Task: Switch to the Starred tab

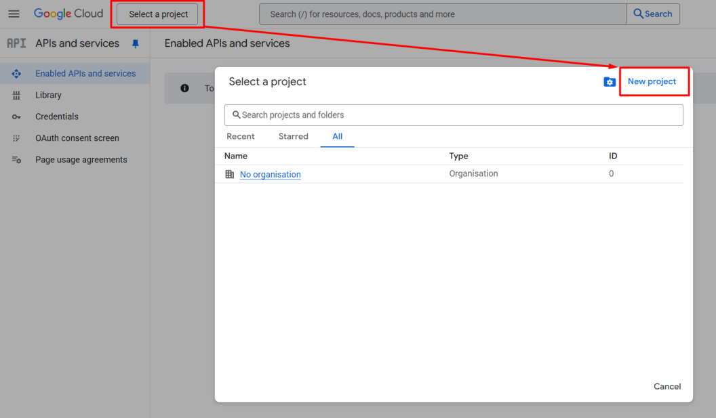Action: [x=293, y=136]
